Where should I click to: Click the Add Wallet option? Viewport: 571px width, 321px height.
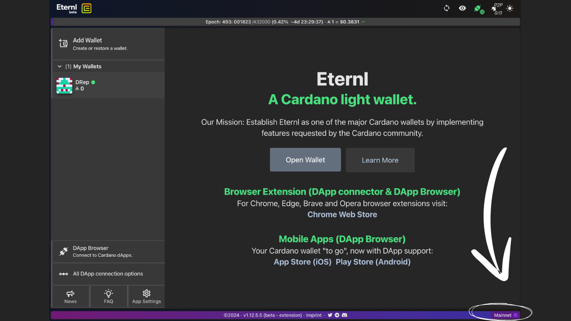108,44
